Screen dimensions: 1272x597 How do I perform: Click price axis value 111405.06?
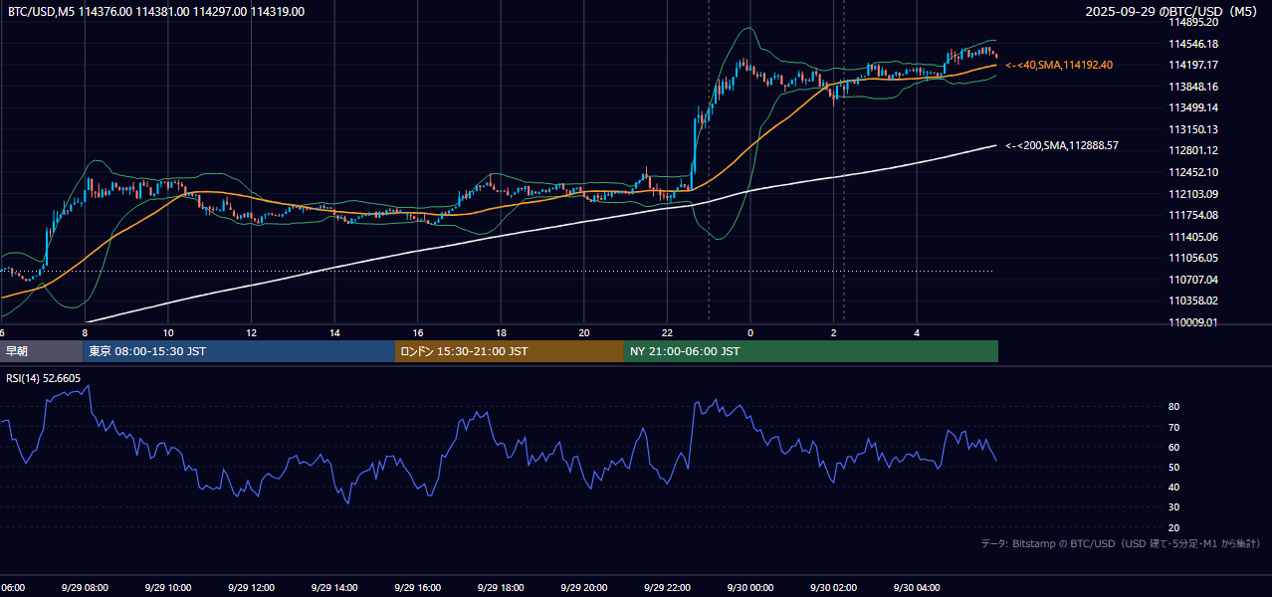(x=1195, y=237)
